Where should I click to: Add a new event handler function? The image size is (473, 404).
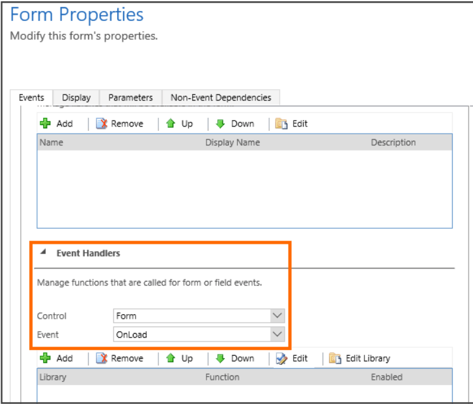[56, 358]
